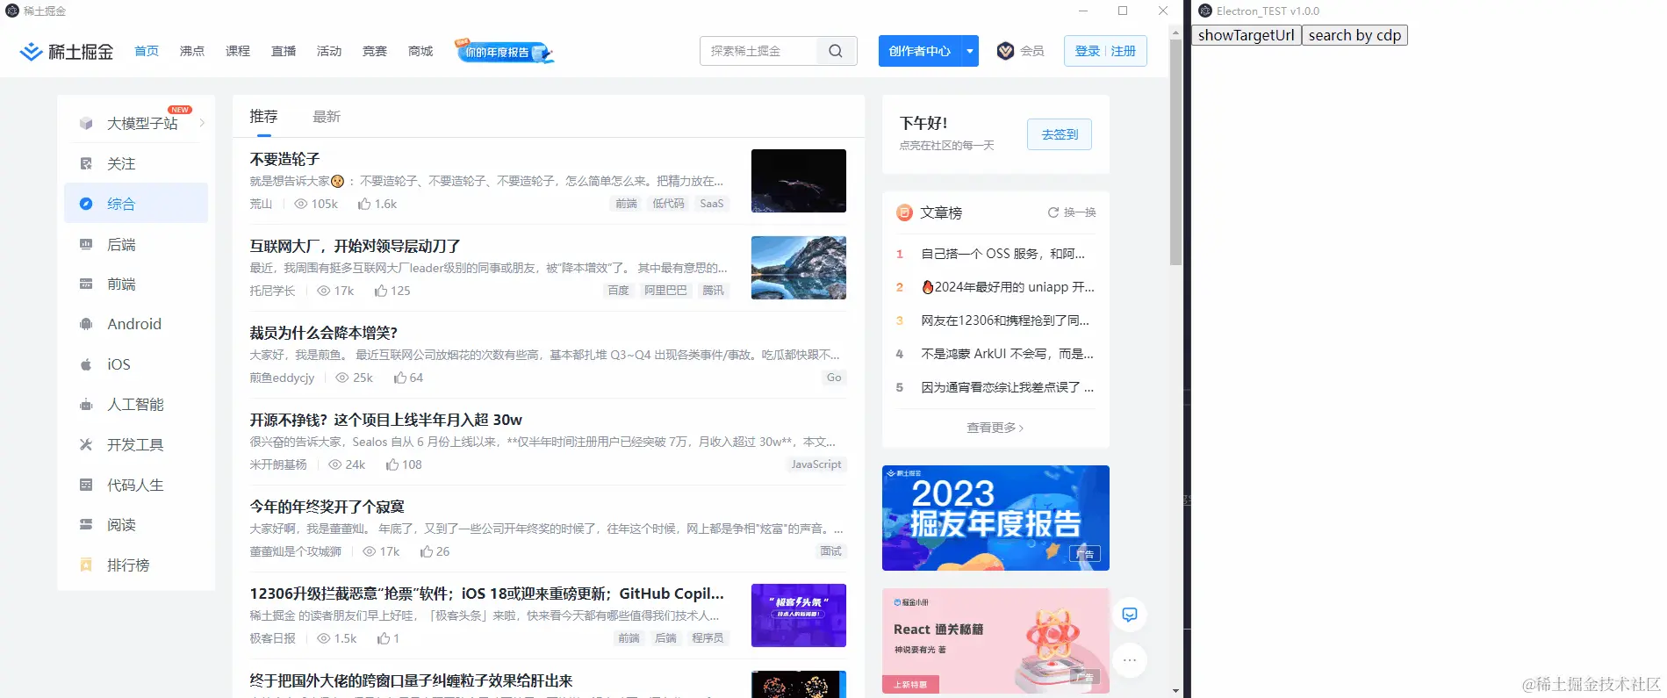Click the 去签到 check-in button
The image size is (1667, 698).
coord(1060,134)
